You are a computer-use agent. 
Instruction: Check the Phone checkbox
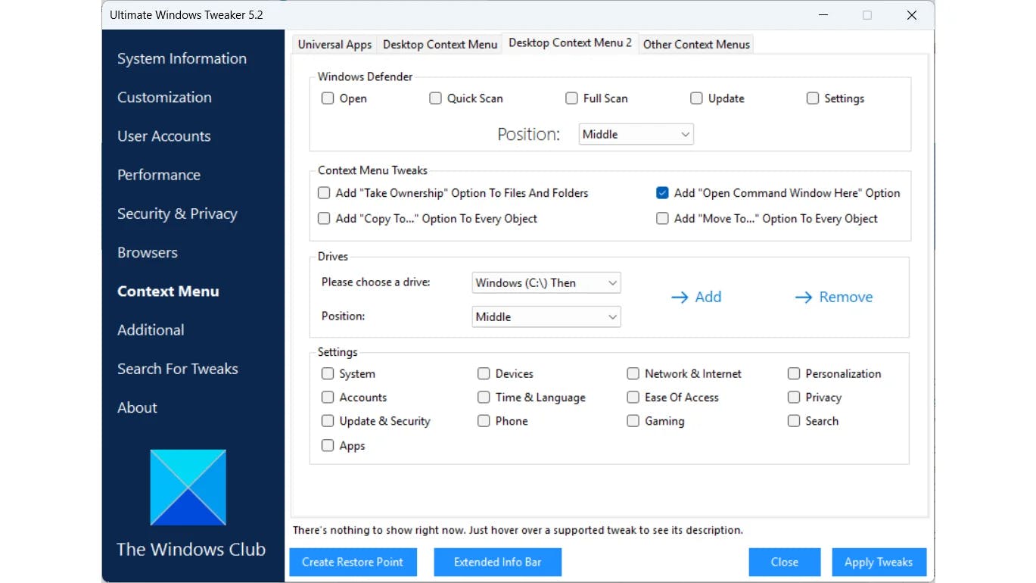pos(484,421)
